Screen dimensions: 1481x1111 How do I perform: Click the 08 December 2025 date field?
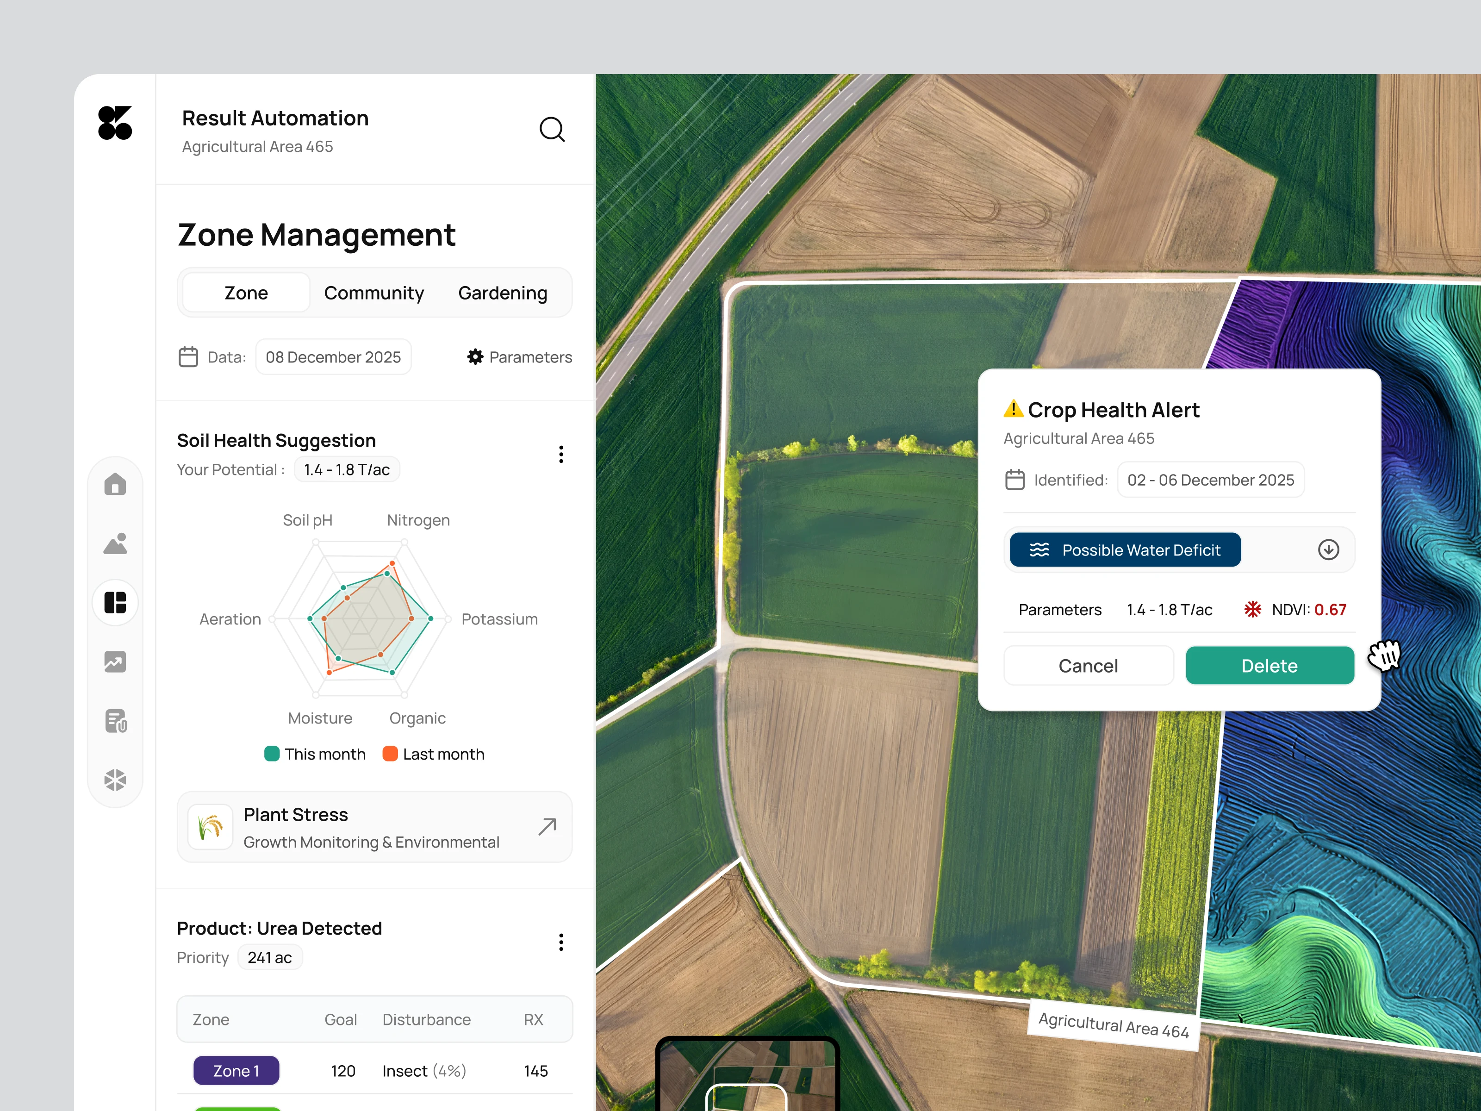333,357
